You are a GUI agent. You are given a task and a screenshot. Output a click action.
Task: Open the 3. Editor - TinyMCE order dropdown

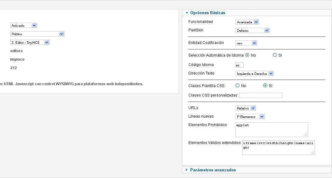coord(30,42)
